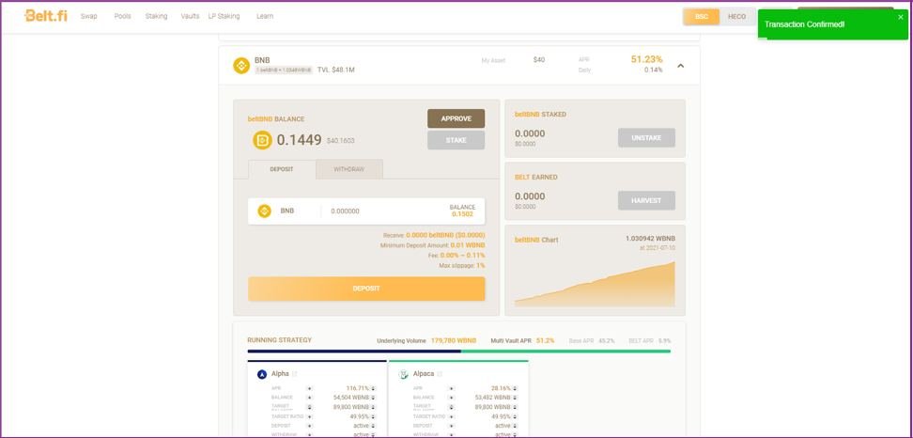Collapse the BNB vault panel chevron
Viewport: 913px width, 438px height.
680,66
